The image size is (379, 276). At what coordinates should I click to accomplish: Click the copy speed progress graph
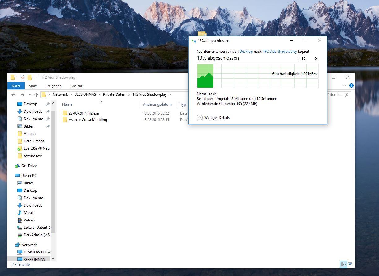click(x=258, y=76)
